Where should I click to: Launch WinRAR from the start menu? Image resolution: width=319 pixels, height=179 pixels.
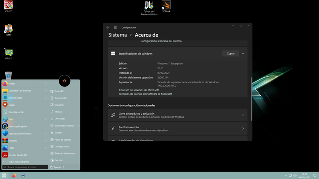point(24,141)
